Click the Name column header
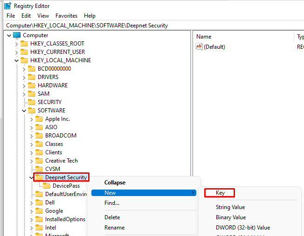This screenshot has width=304, height=236. point(204,37)
